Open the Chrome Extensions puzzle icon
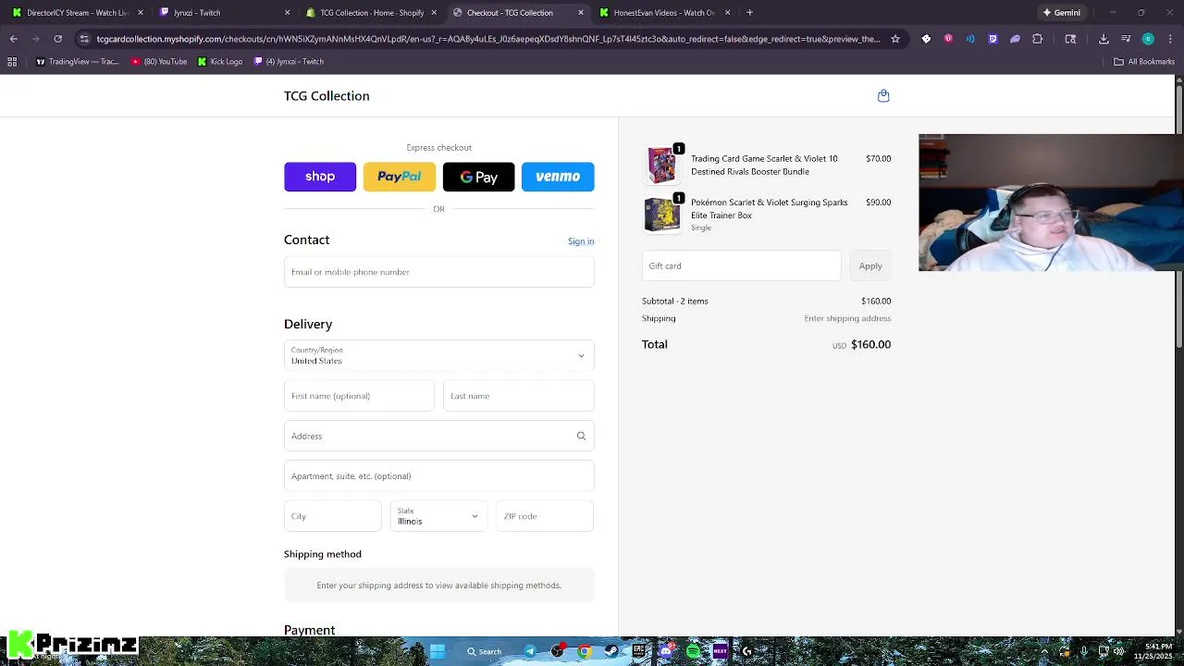This screenshot has height=666, width=1184. tap(1037, 39)
